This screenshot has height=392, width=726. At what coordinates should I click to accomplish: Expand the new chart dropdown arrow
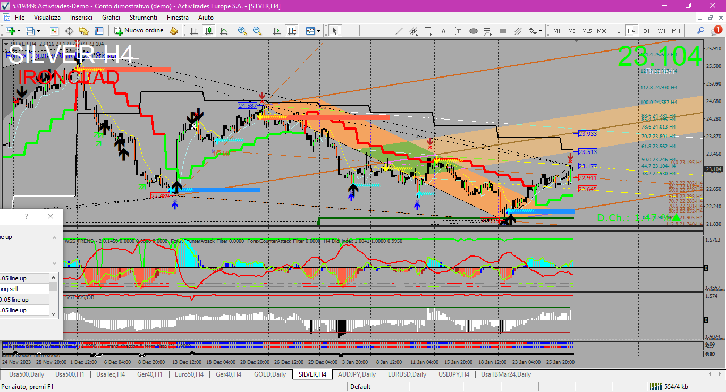19,31
